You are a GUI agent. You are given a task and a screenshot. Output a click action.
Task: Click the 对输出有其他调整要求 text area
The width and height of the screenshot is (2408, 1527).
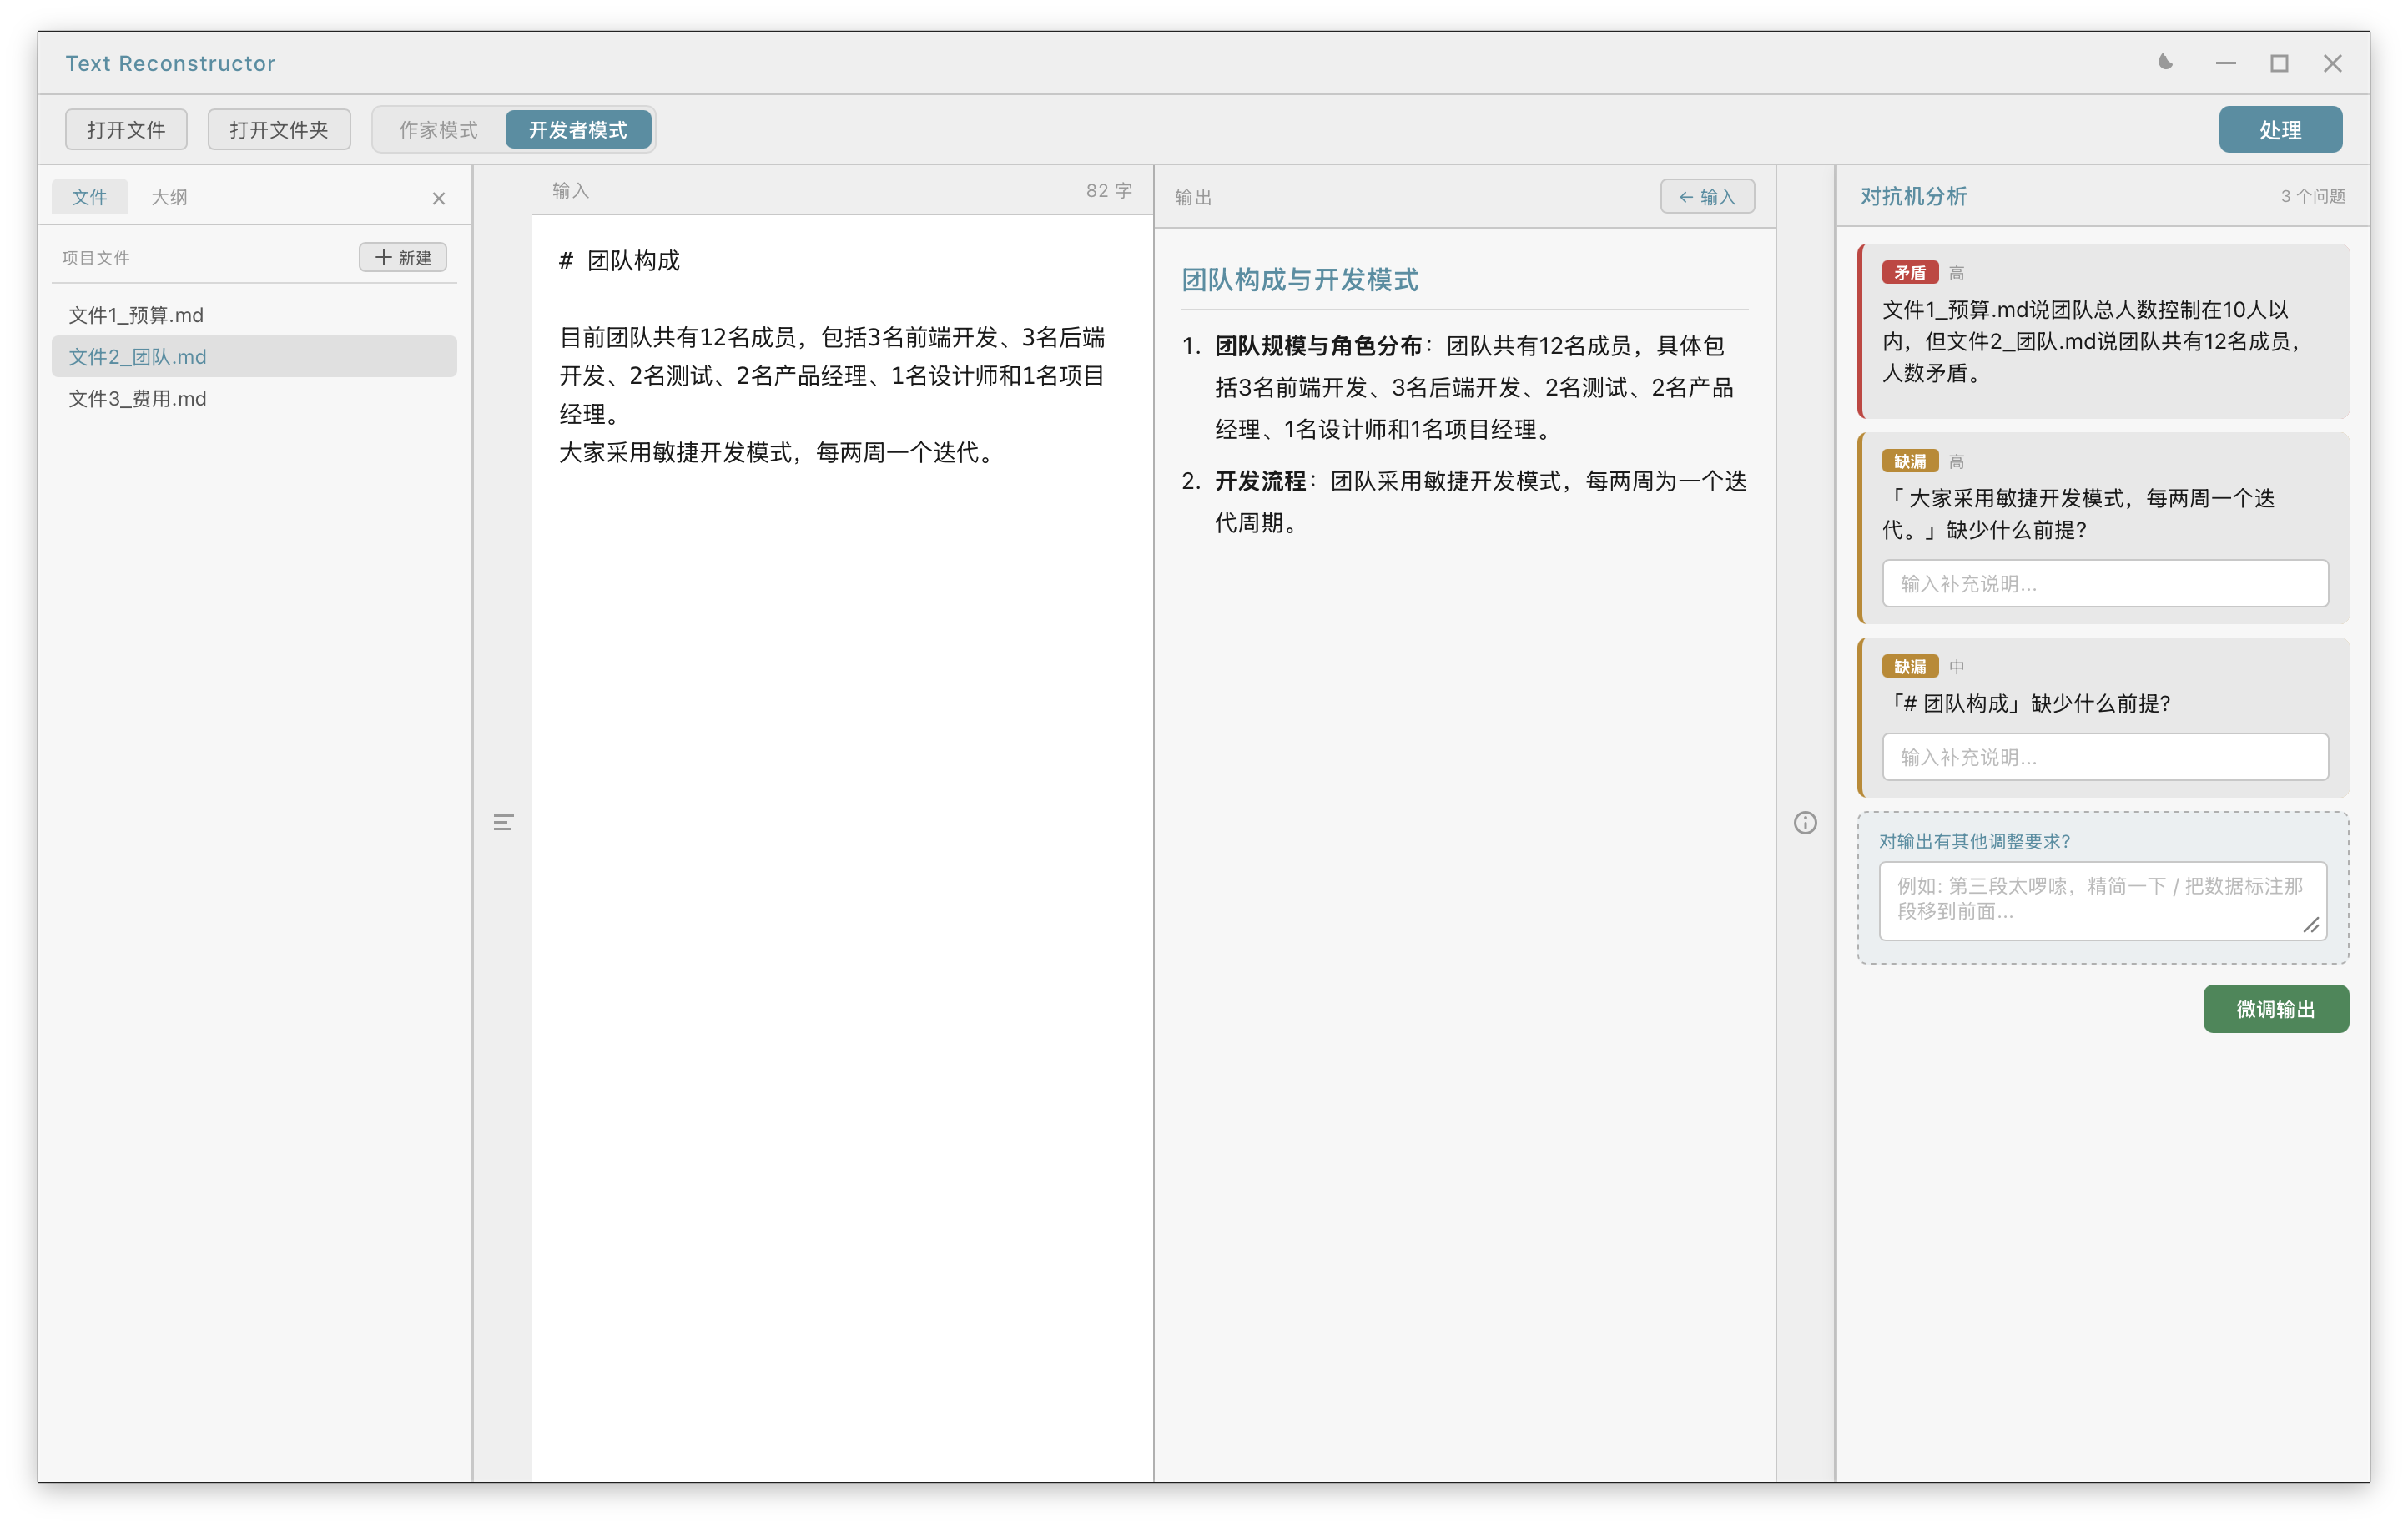(x=2102, y=900)
